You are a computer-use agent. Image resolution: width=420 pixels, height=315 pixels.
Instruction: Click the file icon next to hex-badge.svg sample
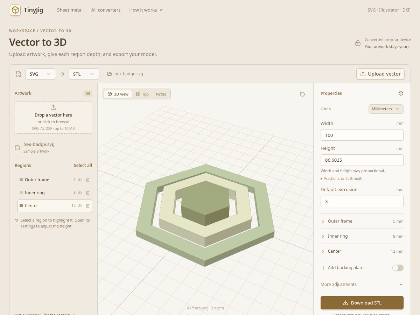pos(17,148)
